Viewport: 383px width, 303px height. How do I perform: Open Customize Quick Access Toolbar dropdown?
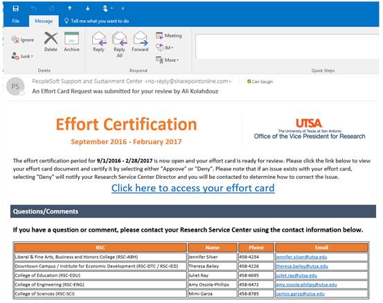(123, 8)
